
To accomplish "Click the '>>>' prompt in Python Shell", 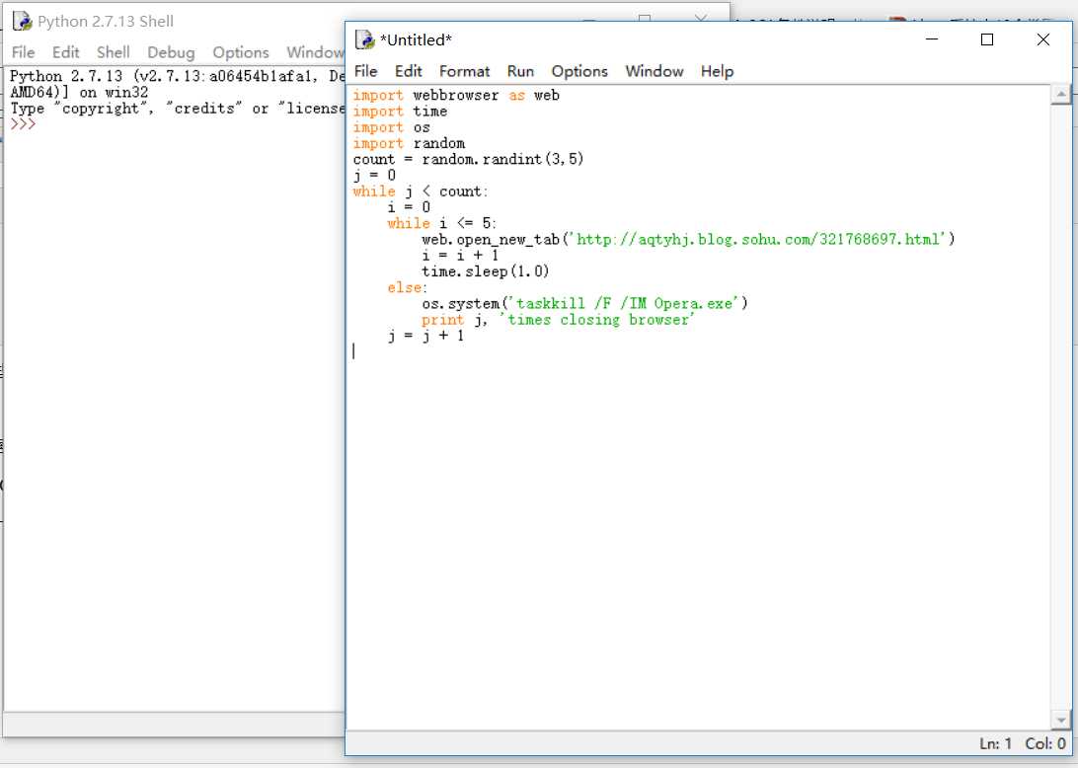I will click(23, 124).
